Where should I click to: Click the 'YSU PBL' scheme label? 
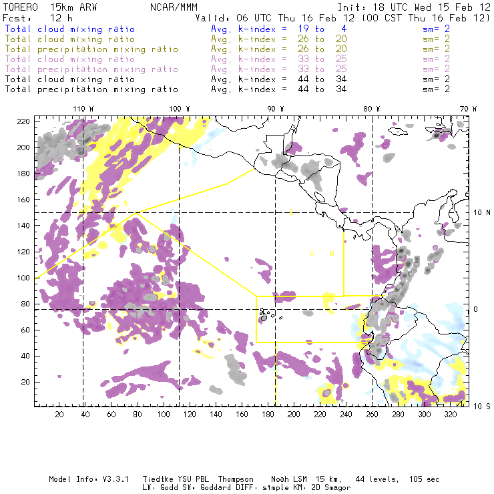point(194,479)
